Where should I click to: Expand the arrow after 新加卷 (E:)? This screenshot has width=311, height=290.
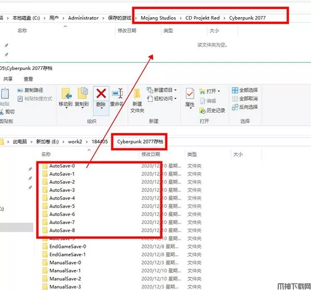tap(63, 142)
